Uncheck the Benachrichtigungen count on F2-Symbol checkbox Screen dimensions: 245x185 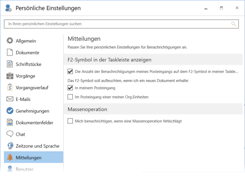(x=70, y=71)
